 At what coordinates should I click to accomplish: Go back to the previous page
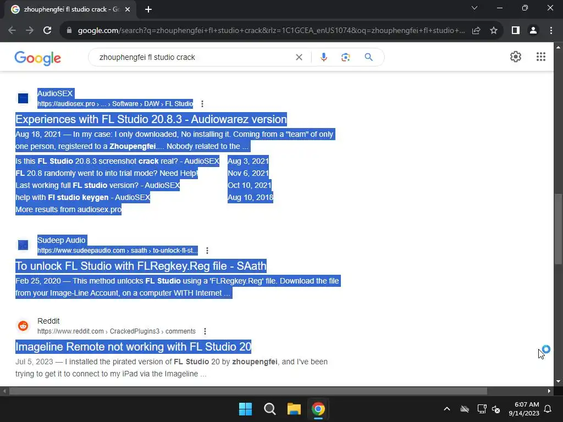12,31
